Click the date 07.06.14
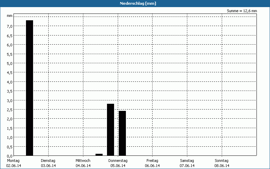The width and height of the screenshot is (270, 169). (x=187, y=166)
